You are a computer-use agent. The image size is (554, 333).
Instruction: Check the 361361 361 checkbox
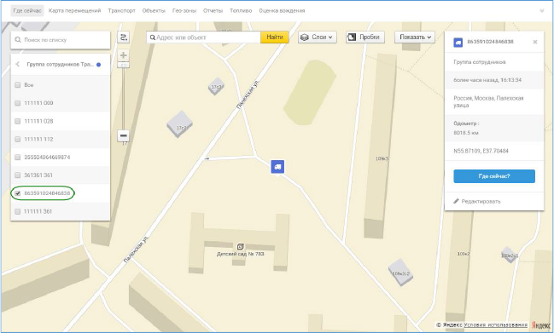17,175
